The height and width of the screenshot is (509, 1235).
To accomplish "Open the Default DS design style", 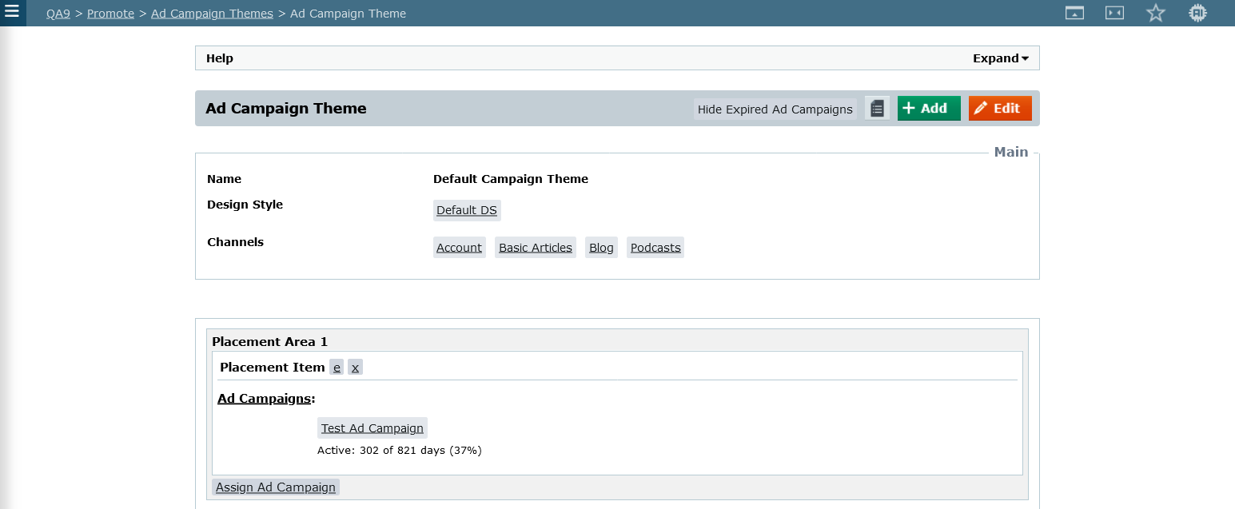I will coord(467,210).
